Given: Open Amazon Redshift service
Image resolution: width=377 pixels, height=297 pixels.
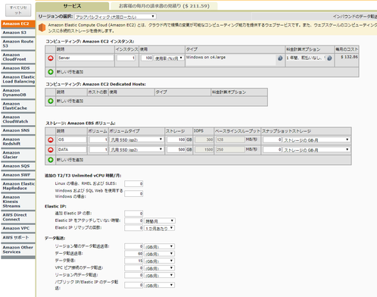Looking at the screenshot, I should click(18, 142).
